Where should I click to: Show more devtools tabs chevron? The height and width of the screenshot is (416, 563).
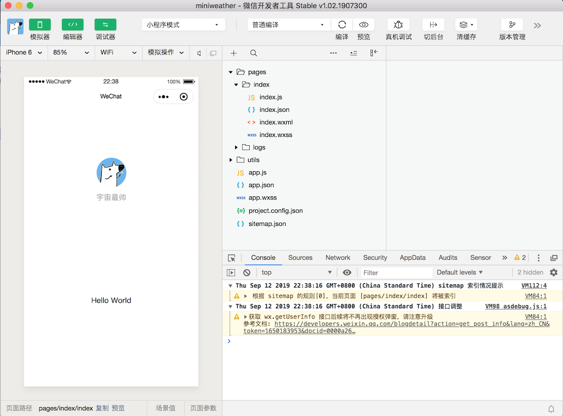point(505,258)
